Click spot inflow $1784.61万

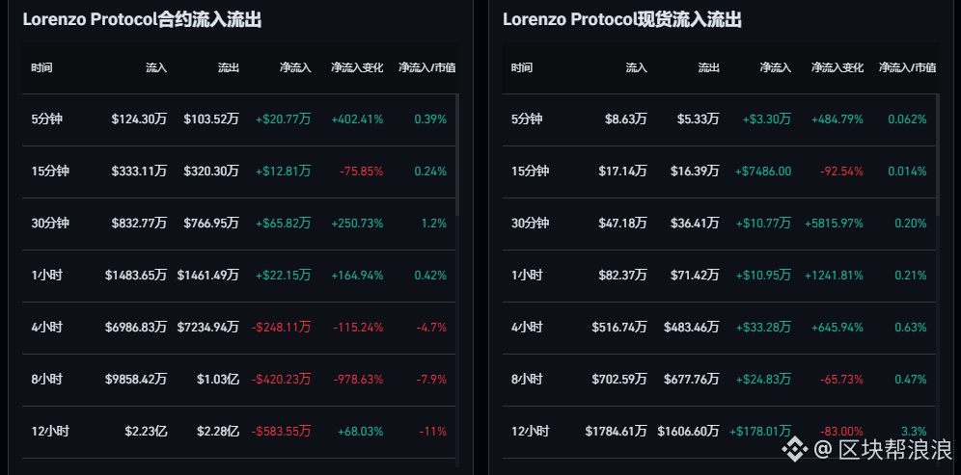coord(616,432)
